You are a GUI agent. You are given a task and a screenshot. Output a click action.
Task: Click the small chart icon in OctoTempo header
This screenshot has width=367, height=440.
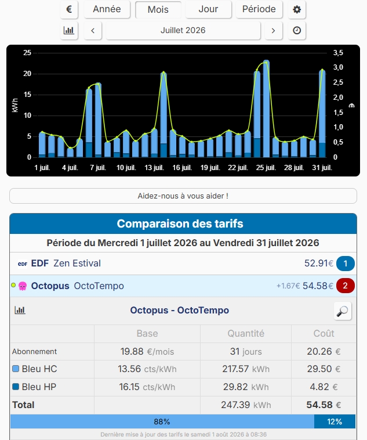(x=20, y=310)
